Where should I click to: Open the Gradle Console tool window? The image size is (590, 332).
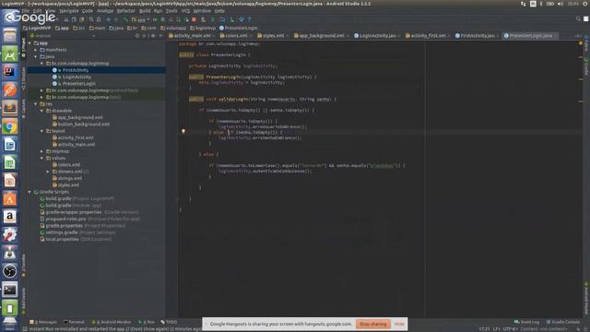[x=563, y=322]
